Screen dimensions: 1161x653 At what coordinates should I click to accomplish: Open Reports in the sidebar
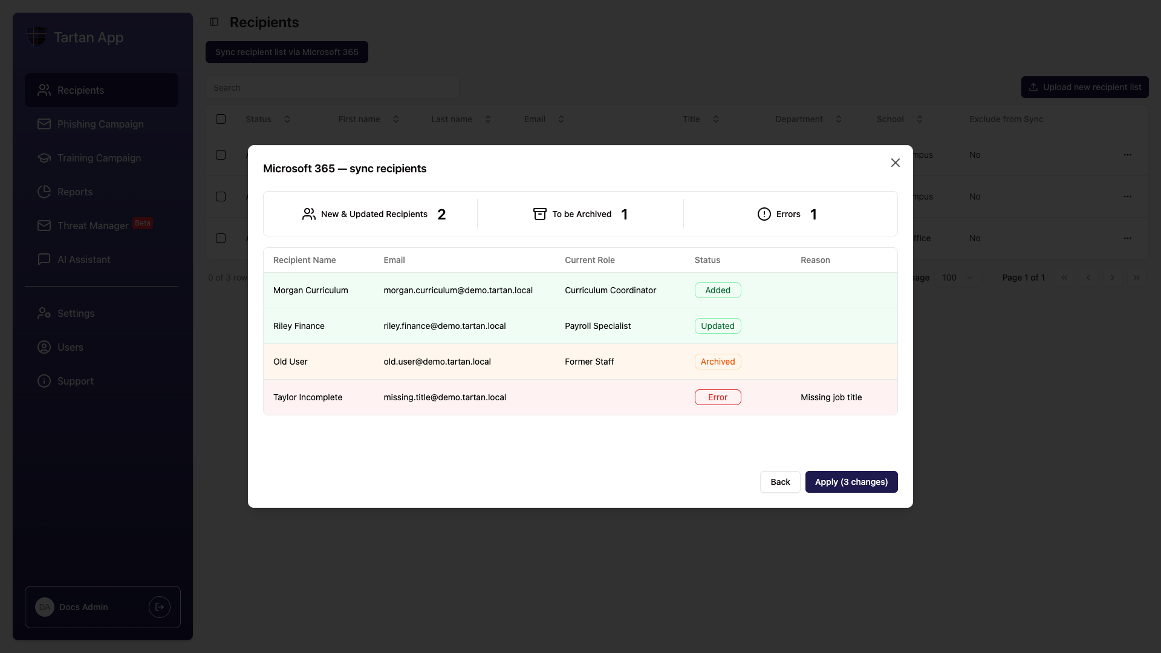coord(102,192)
